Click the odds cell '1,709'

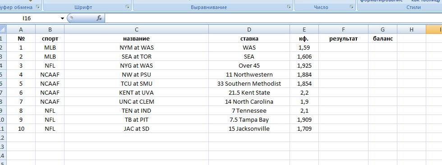(304, 128)
